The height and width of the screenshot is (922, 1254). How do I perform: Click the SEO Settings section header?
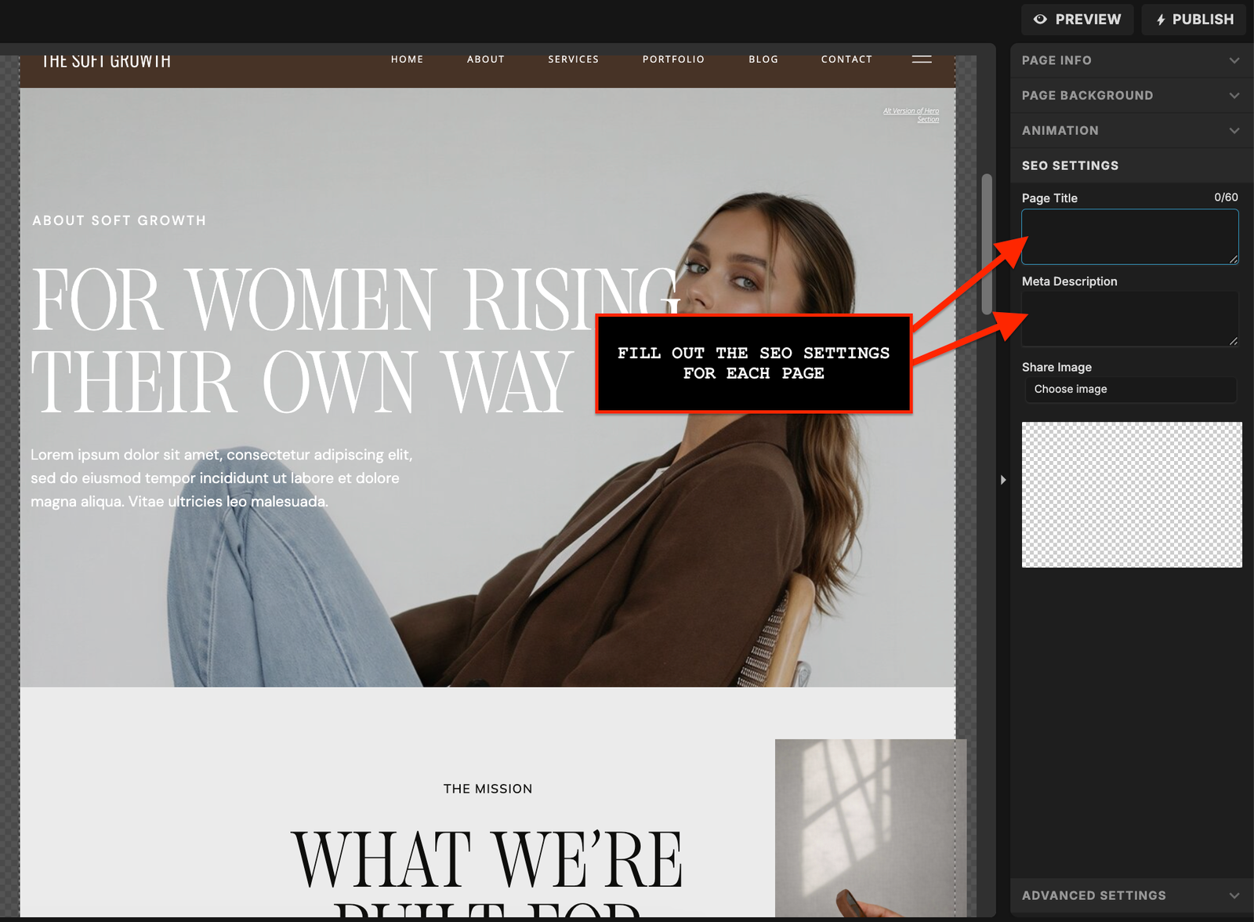point(1130,165)
